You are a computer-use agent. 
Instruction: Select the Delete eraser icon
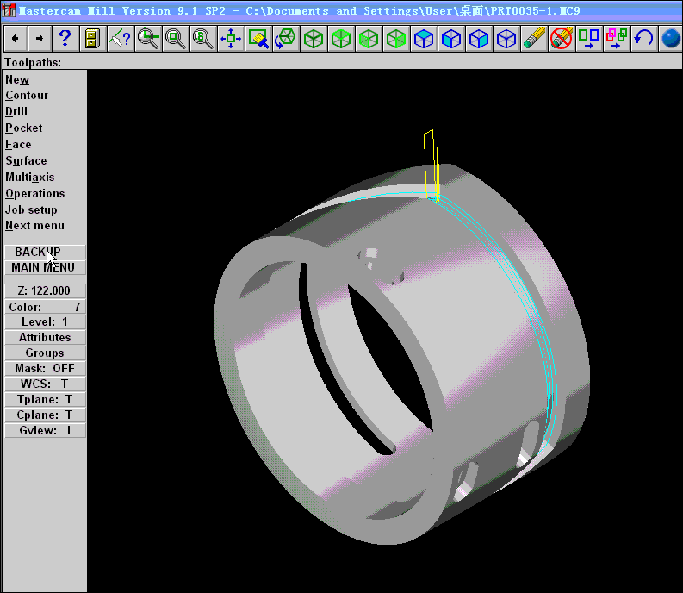pos(534,39)
